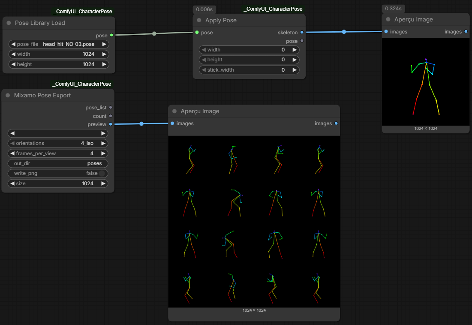Collapse the Apply Pose node dot
The image size is (472, 325).
click(x=199, y=20)
